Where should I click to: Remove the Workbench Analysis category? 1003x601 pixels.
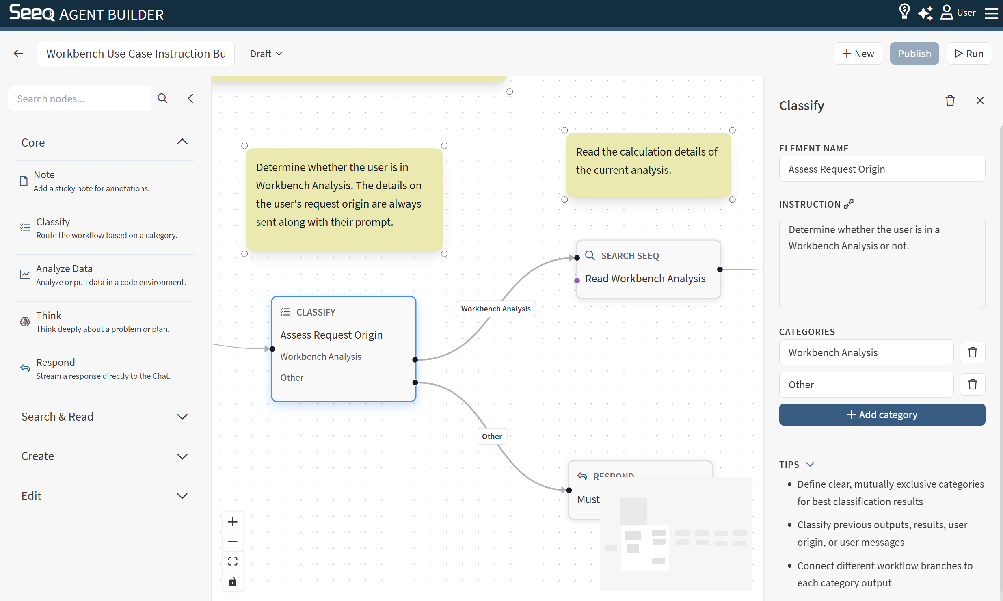(x=972, y=352)
